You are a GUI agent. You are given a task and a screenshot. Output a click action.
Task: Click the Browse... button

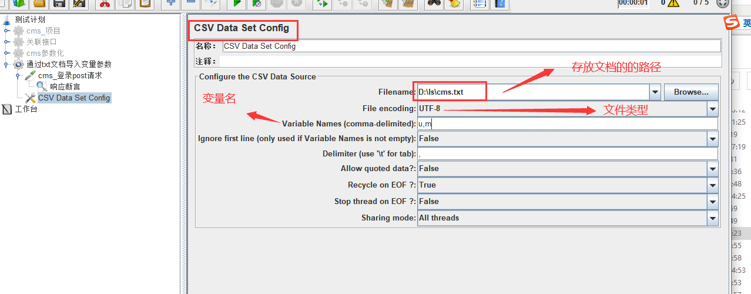click(x=691, y=92)
